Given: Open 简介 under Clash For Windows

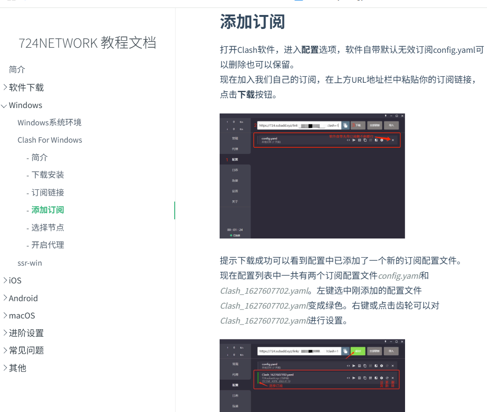Looking at the screenshot, I should click(40, 158).
